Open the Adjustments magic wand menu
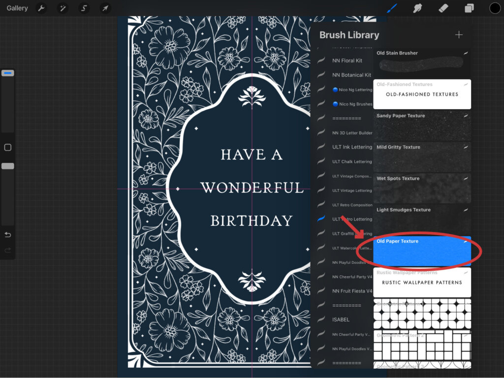 63,8
